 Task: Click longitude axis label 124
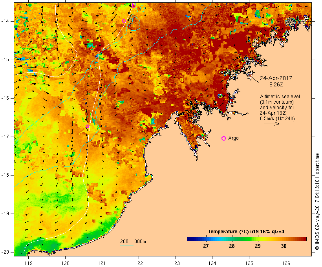point(212,263)
